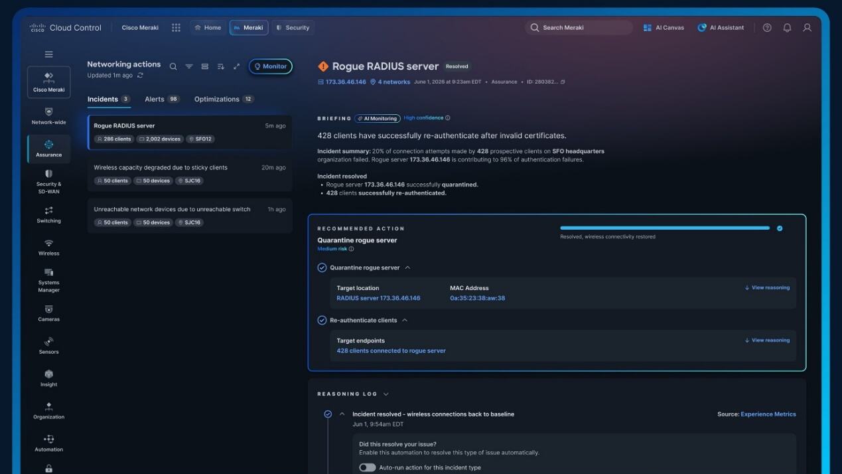Switch to Optimizations tab

coord(224,99)
